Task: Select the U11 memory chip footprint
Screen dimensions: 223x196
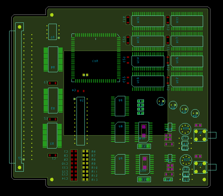Action: tap(187, 21)
